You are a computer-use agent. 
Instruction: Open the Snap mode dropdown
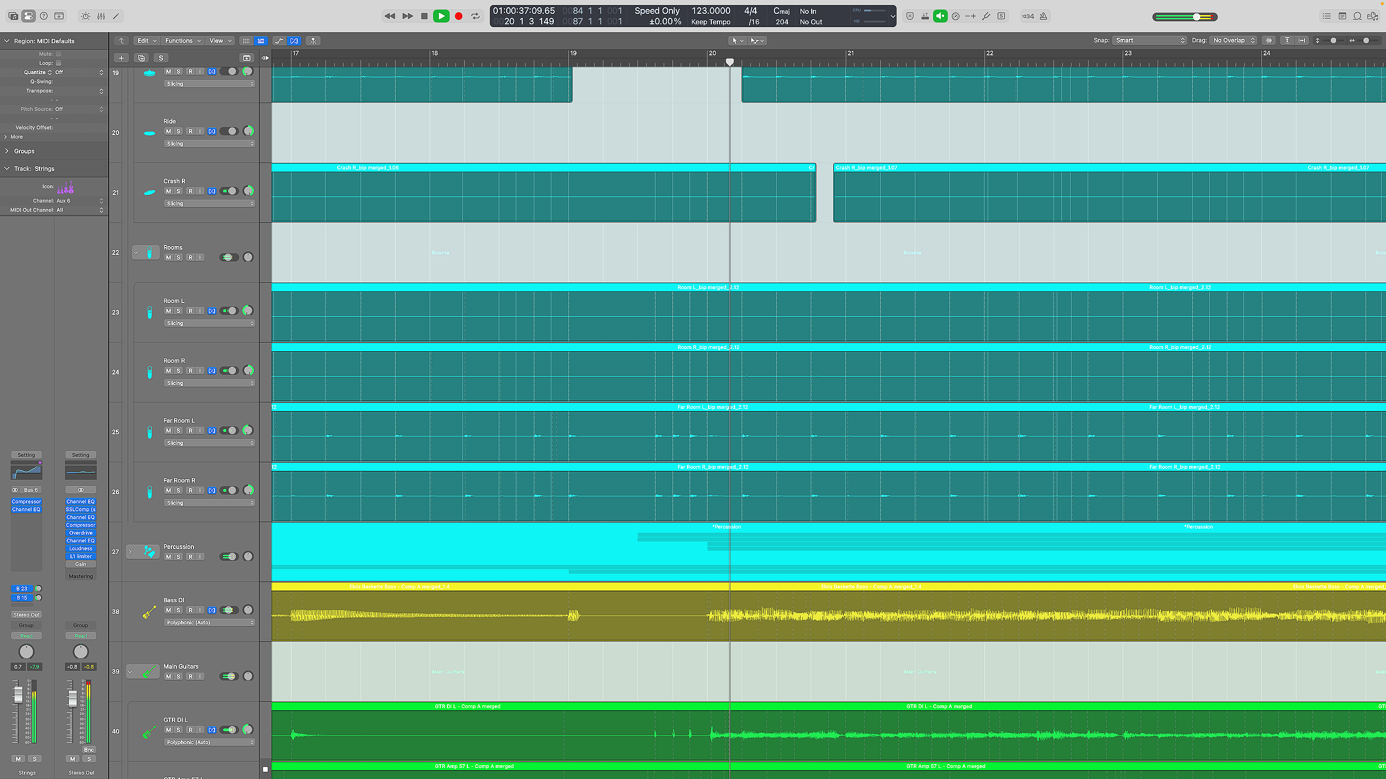(1149, 40)
